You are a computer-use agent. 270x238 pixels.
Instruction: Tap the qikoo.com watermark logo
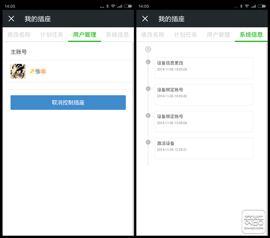point(254,222)
